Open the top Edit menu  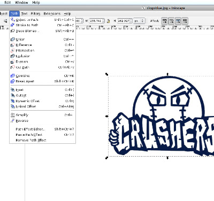[7, 3]
